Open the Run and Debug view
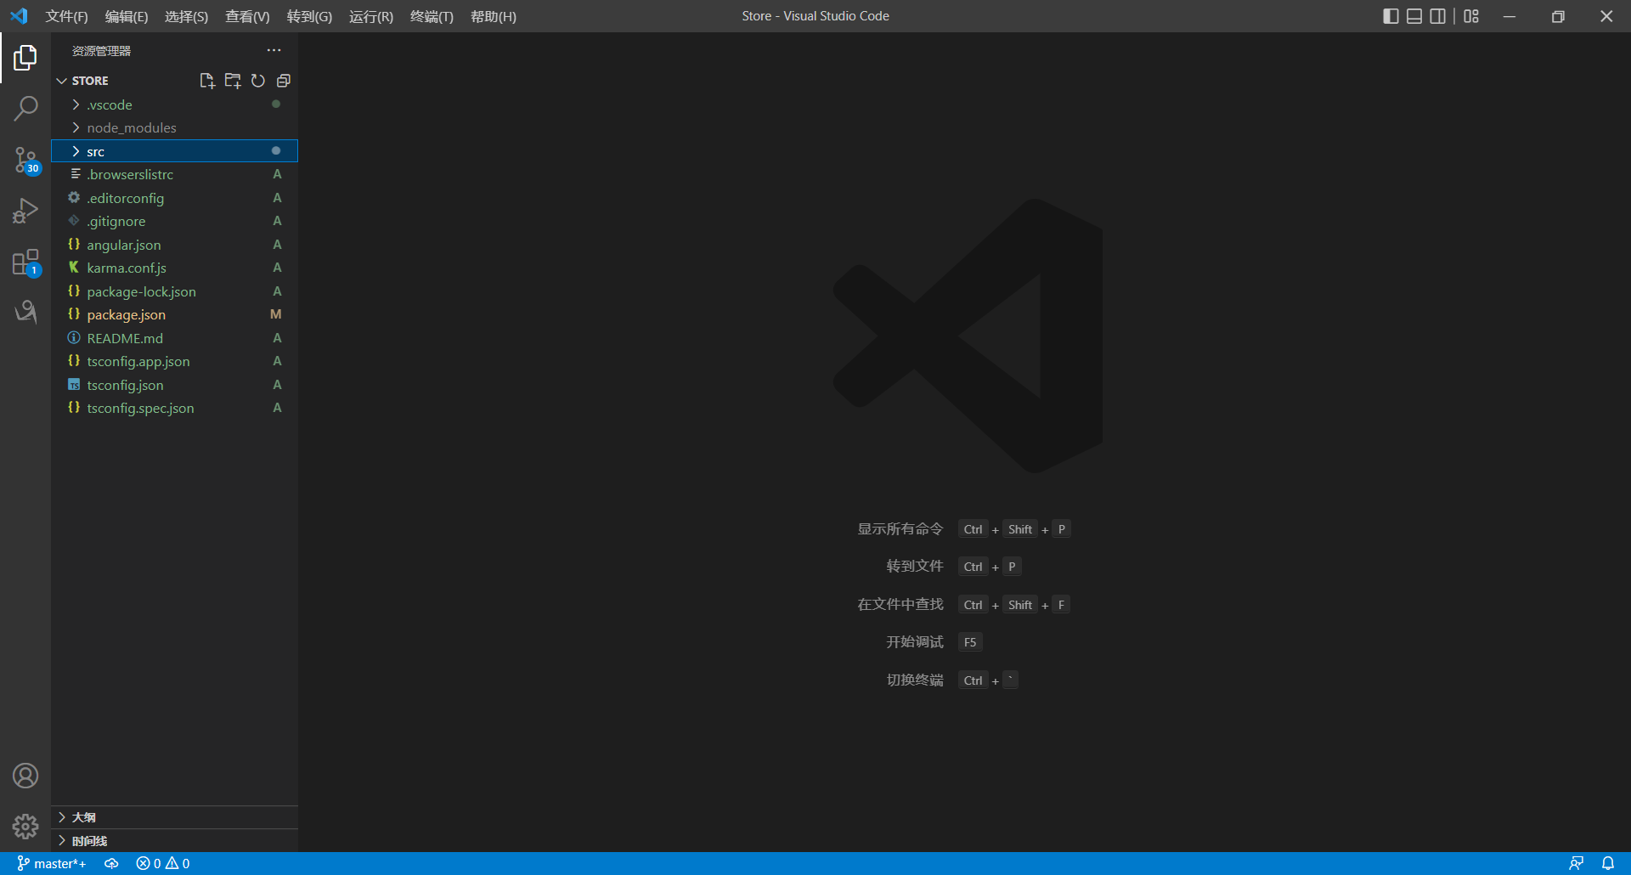 [25, 211]
